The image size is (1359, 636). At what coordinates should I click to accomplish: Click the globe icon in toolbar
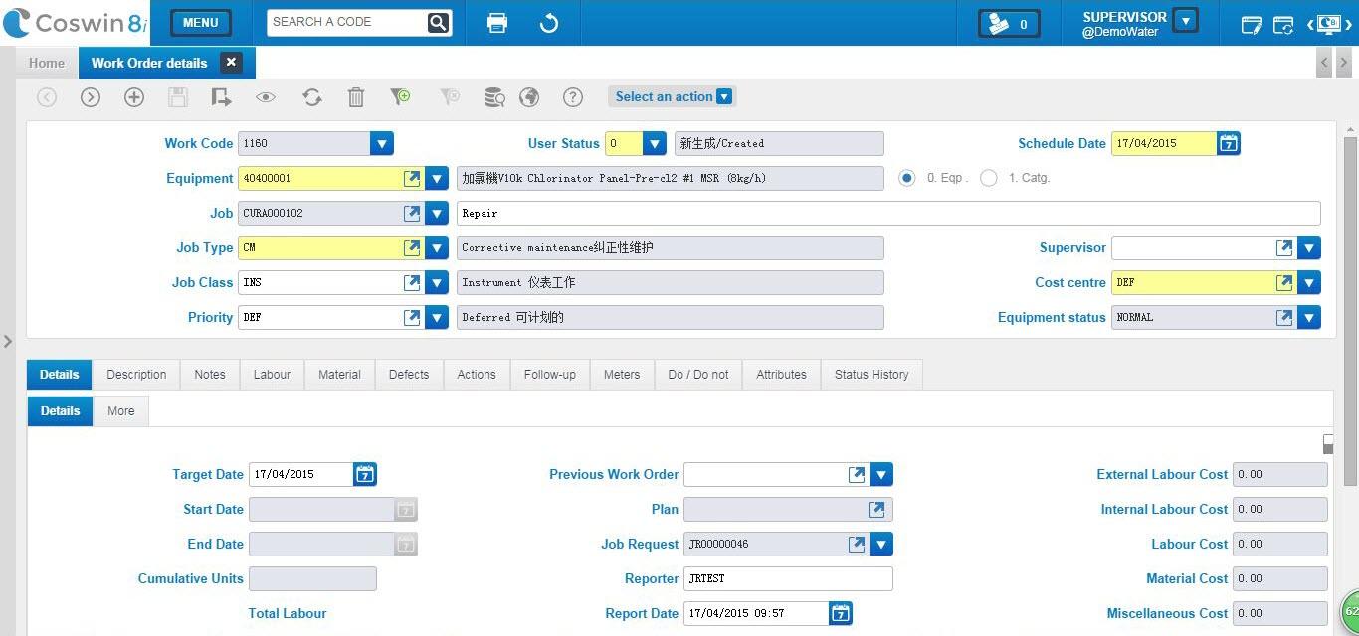[529, 97]
